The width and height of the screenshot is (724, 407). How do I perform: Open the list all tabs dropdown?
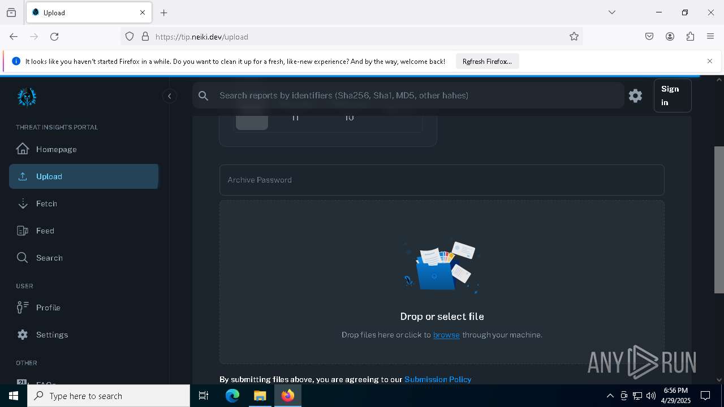pos(612,12)
